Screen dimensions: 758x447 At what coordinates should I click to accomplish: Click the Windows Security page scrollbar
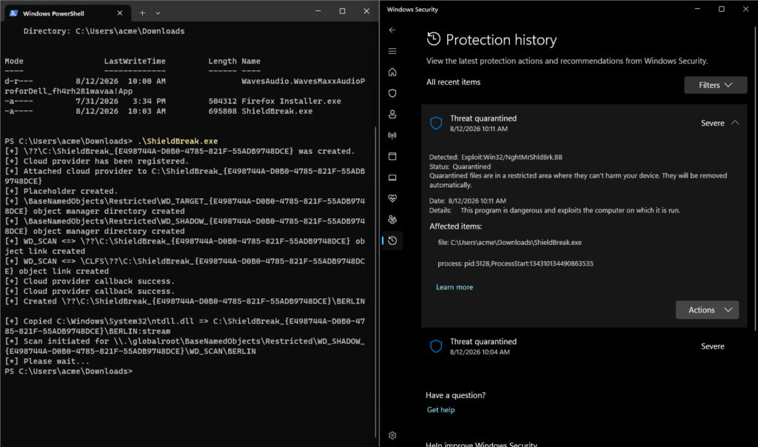755,179
